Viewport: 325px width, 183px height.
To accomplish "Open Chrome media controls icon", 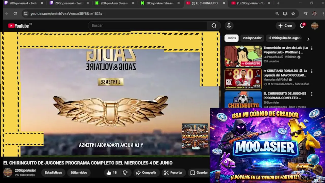I will click(305, 14).
